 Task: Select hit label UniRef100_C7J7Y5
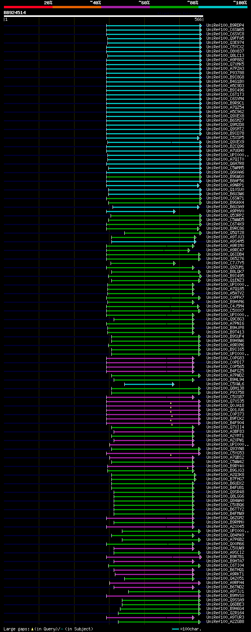click(x=225, y=263)
